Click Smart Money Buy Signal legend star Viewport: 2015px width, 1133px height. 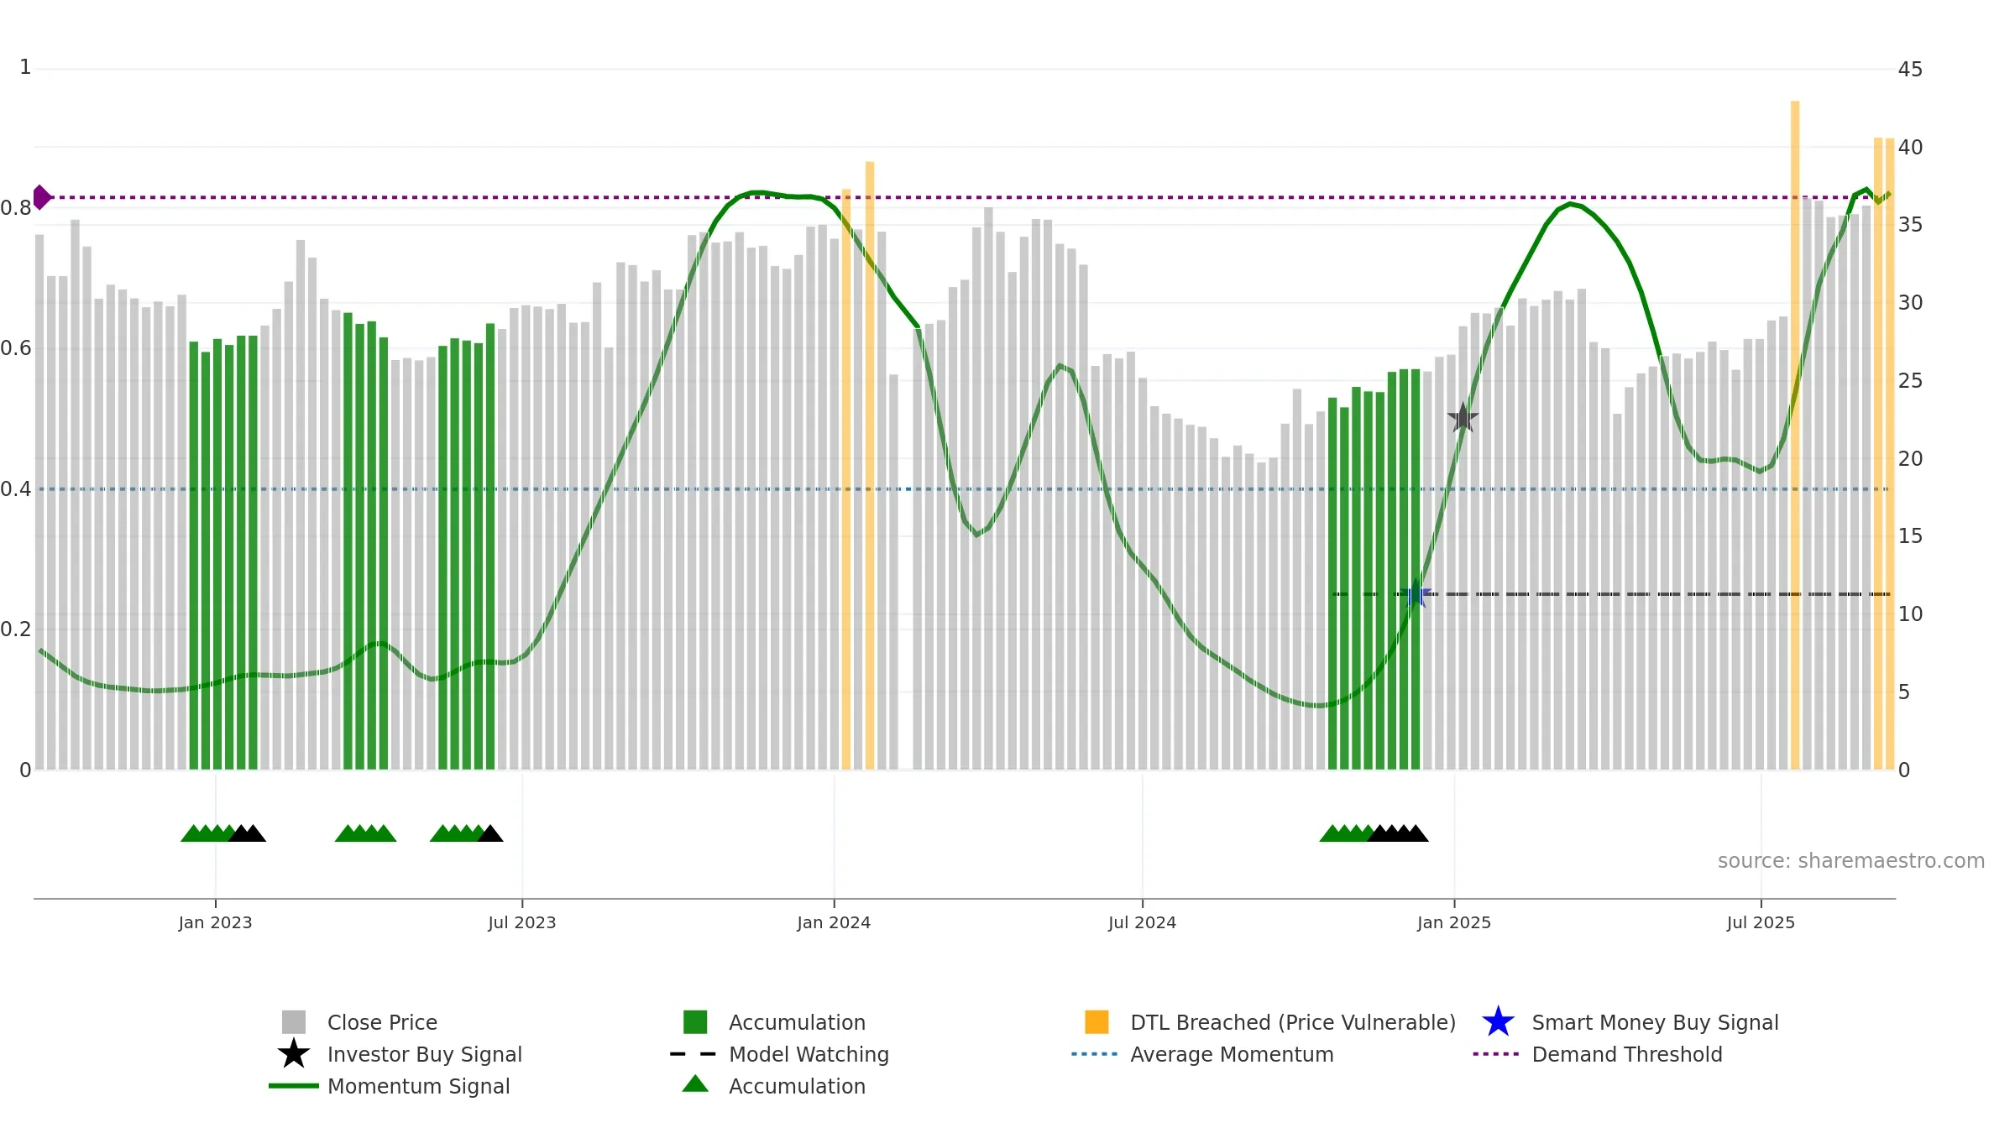[x=1498, y=1022]
